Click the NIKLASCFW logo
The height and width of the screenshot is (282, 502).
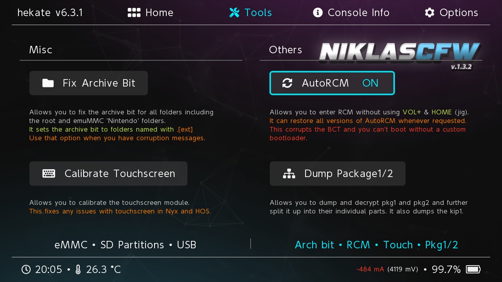point(399,53)
